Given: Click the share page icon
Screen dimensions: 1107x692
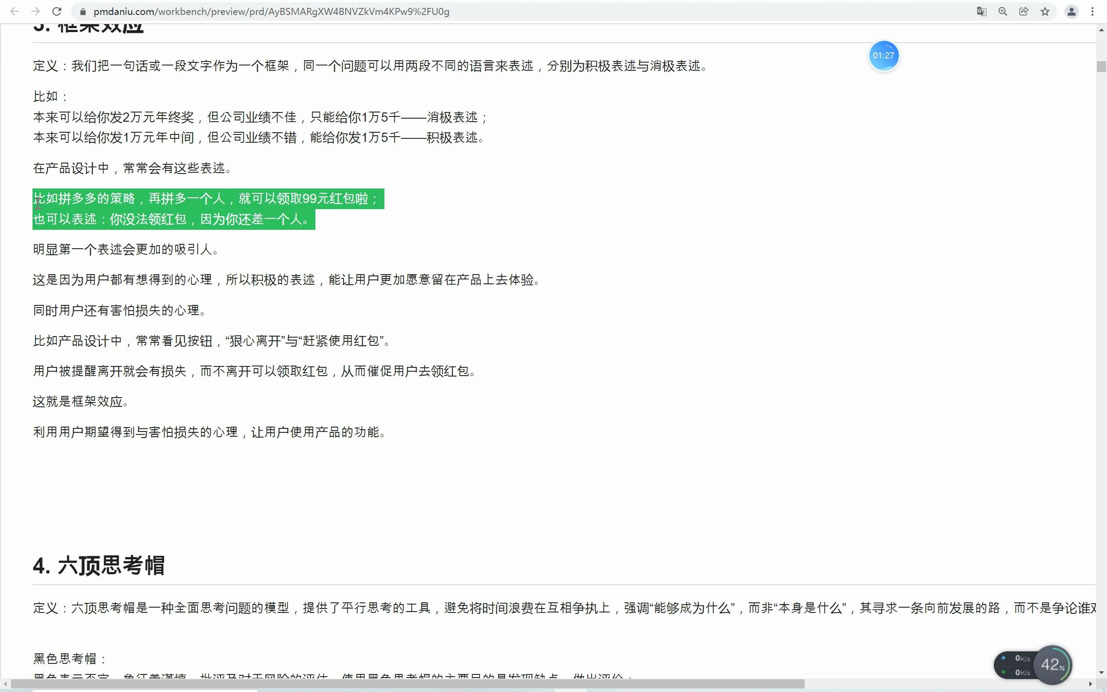Looking at the screenshot, I should [x=1024, y=11].
